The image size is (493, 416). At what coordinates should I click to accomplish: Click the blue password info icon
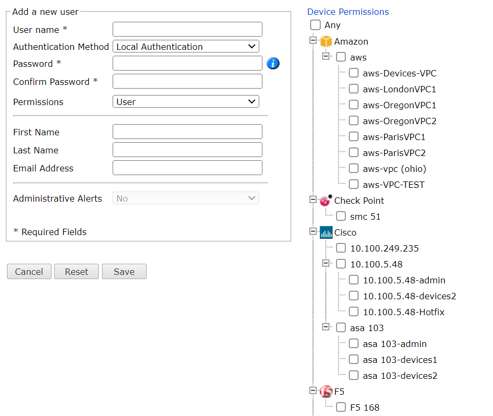coord(273,64)
